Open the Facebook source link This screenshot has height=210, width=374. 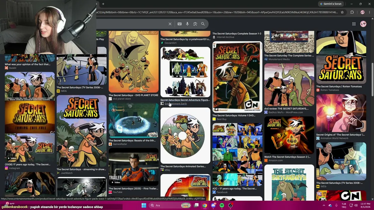pos(222,192)
